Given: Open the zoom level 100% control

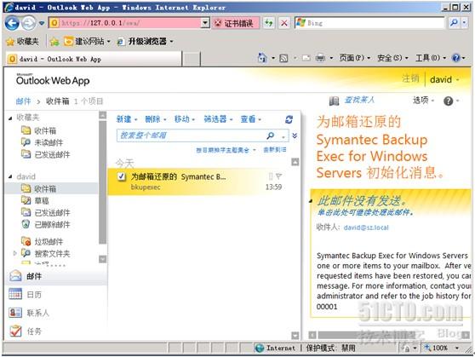Looking at the screenshot, I should coord(442,348).
